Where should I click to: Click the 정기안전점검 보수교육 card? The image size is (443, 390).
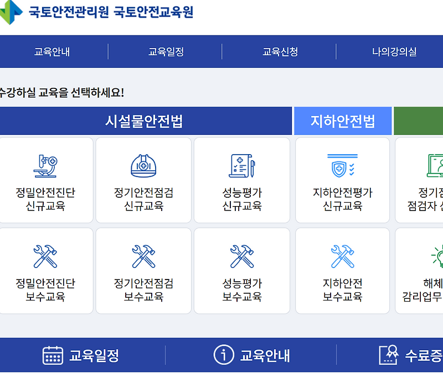pos(144,270)
